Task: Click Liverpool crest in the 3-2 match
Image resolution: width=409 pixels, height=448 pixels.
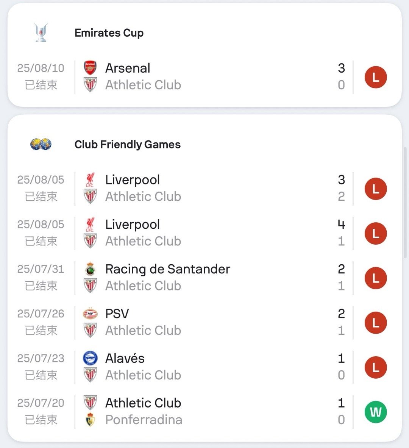Action: click(x=90, y=180)
